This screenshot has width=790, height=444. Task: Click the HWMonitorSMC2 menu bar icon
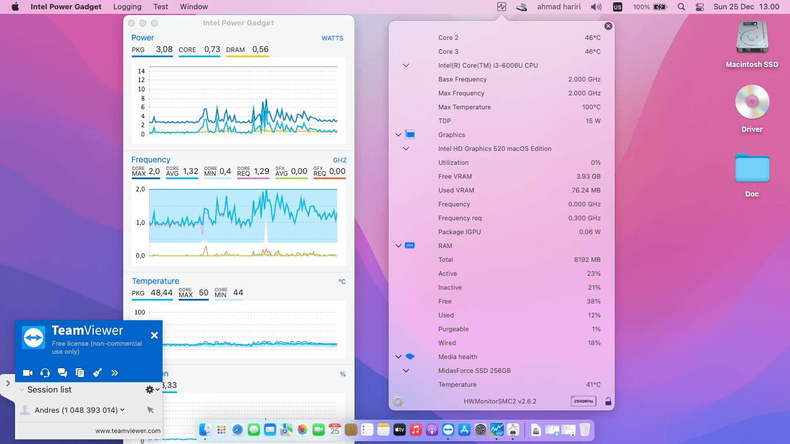tap(501, 7)
